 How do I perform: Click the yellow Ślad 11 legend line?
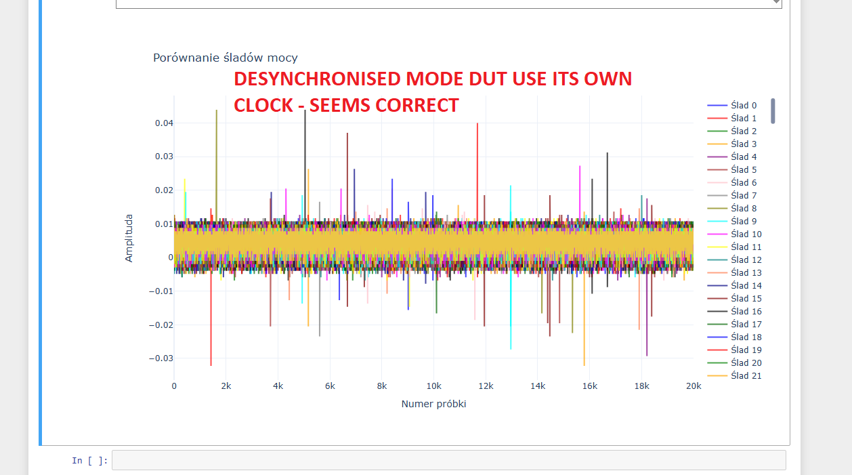717,247
